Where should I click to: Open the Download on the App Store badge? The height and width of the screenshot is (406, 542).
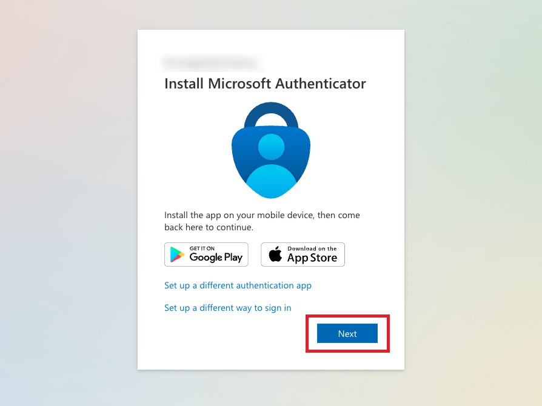pos(303,255)
